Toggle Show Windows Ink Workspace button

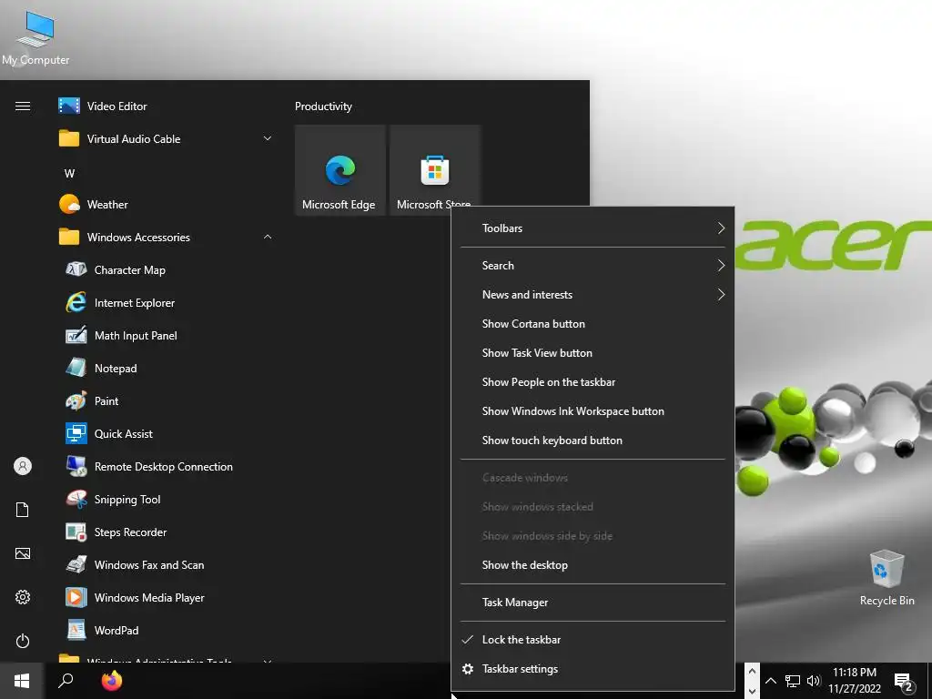point(593,411)
